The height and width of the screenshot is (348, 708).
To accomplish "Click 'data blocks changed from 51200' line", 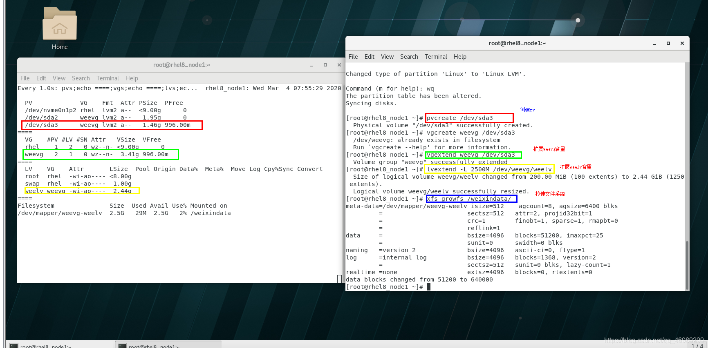I will click(419, 280).
